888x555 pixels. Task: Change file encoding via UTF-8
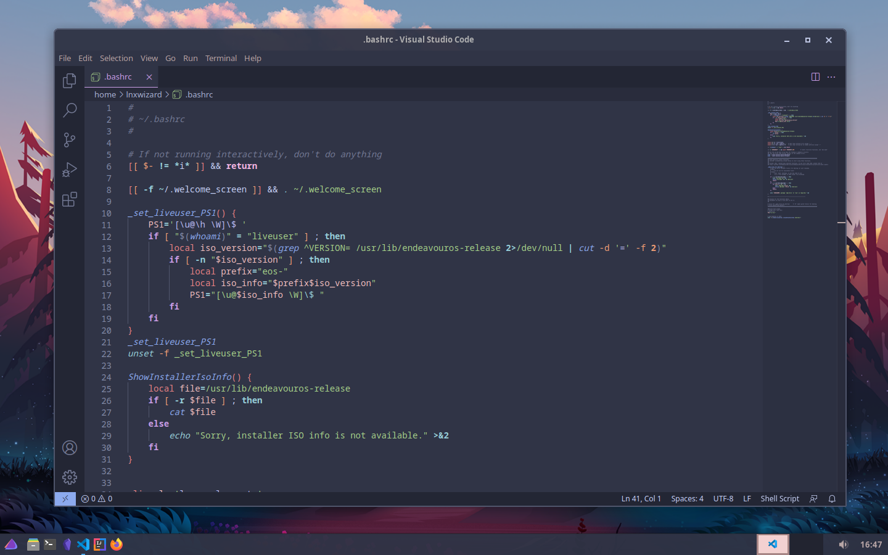click(723, 499)
